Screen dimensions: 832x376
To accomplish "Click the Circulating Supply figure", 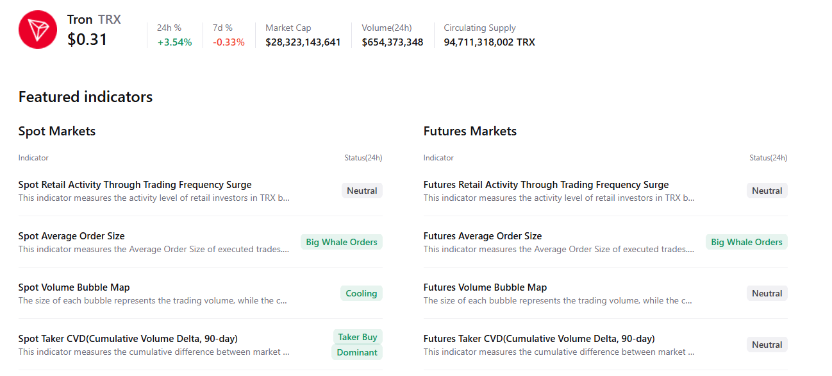I will pyautogui.click(x=489, y=42).
